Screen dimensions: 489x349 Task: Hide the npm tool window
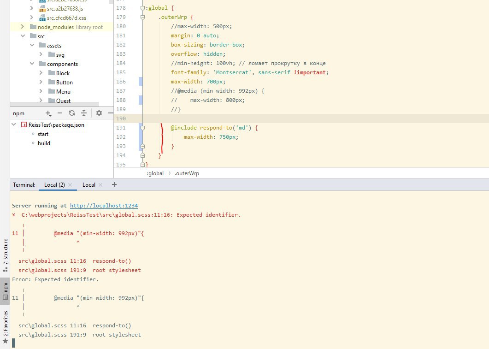coord(111,113)
